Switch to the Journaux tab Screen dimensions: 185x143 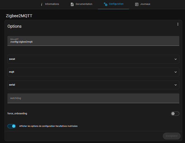142,4
